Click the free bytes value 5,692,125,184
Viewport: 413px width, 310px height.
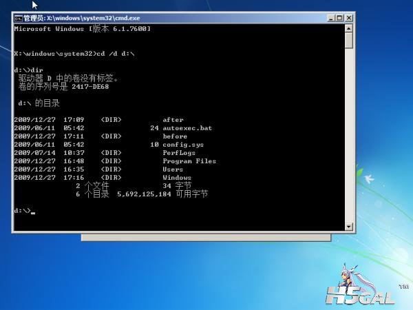(144, 194)
